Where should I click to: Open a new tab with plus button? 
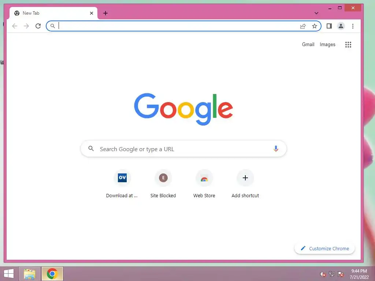(x=105, y=13)
